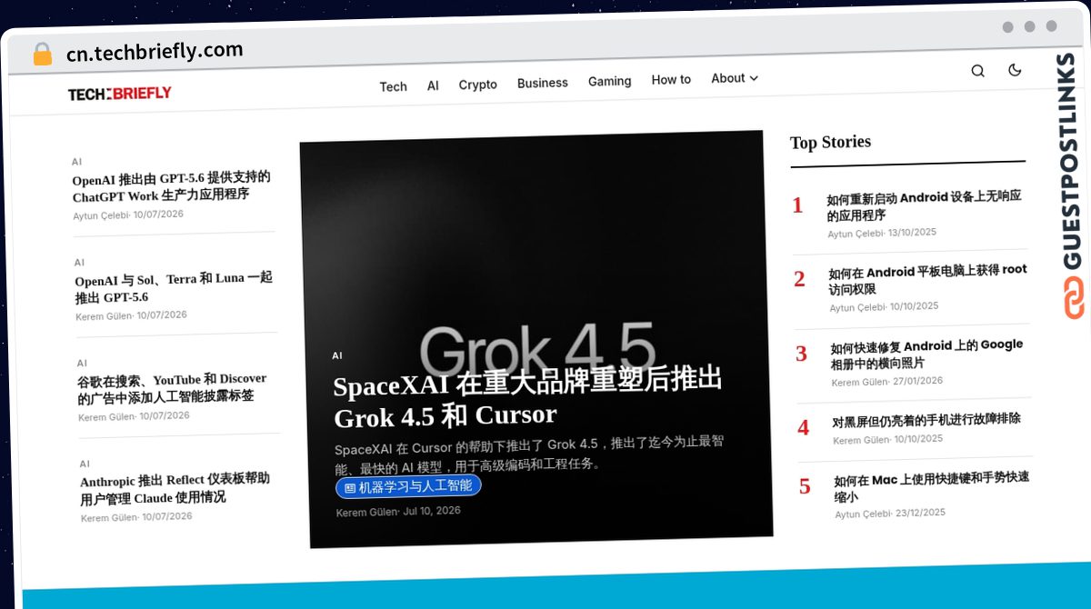Open SpaceXAI Grok 4.5 headline

coord(527,398)
